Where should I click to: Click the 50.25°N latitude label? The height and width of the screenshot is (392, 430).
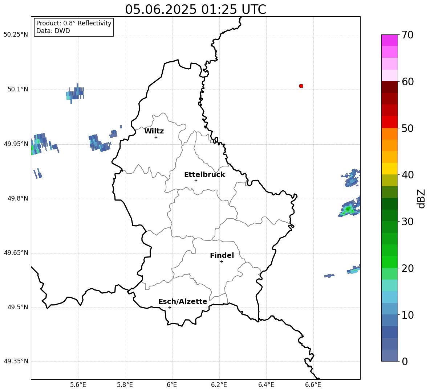pyautogui.click(x=16, y=35)
